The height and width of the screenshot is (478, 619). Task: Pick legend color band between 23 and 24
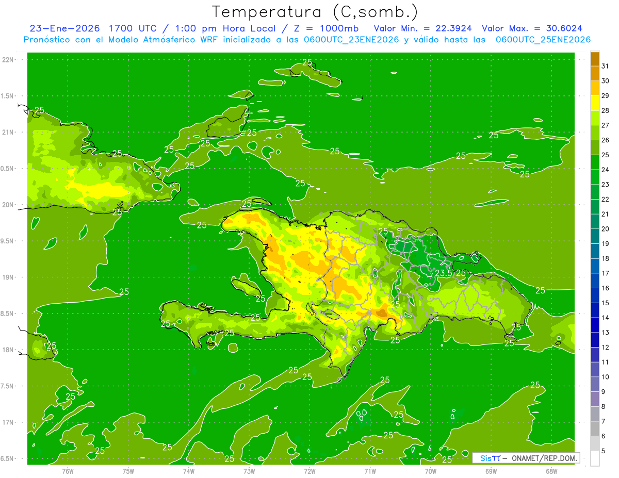click(595, 177)
